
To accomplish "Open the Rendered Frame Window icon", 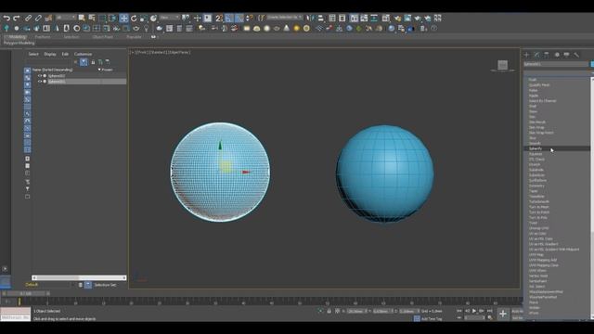I will pos(407,18).
